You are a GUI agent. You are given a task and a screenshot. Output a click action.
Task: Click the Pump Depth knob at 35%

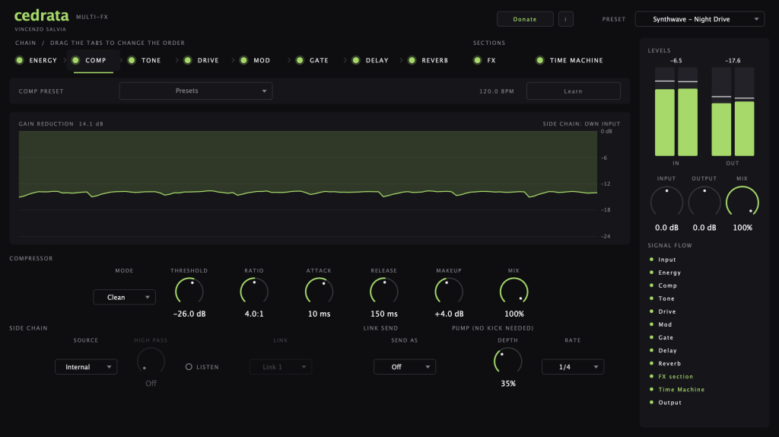pyautogui.click(x=507, y=362)
